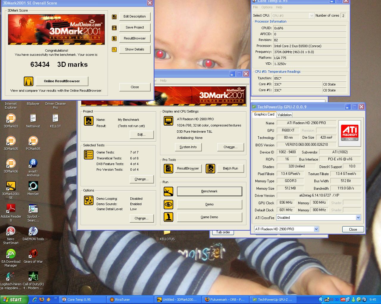This screenshot has width=381, height=304.
Task: Launch Internet Explorer from quick launch
Action: tap(35, 300)
